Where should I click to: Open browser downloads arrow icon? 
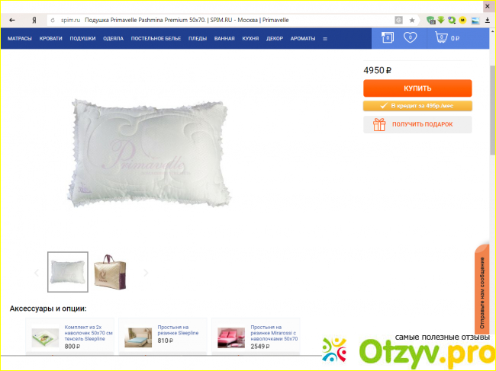(488, 21)
